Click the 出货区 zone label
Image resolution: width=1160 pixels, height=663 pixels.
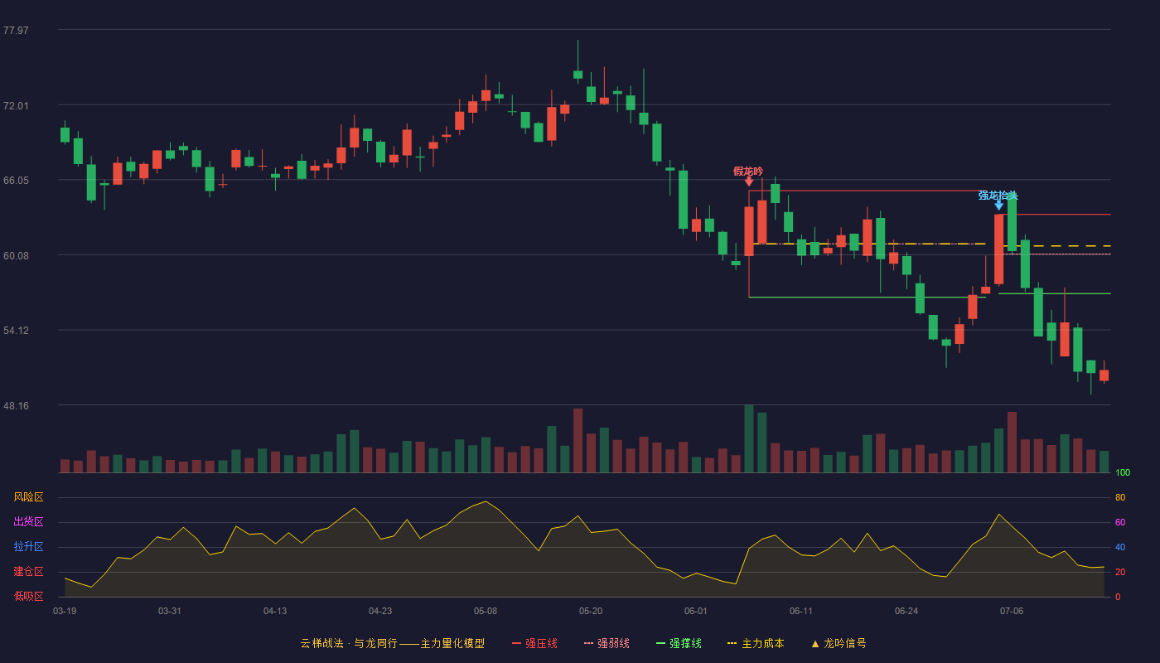coord(28,522)
